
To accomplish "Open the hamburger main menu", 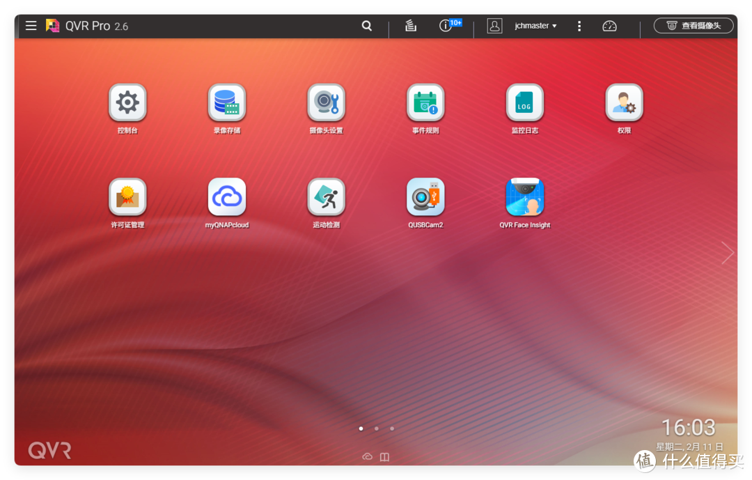I will coord(31,26).
